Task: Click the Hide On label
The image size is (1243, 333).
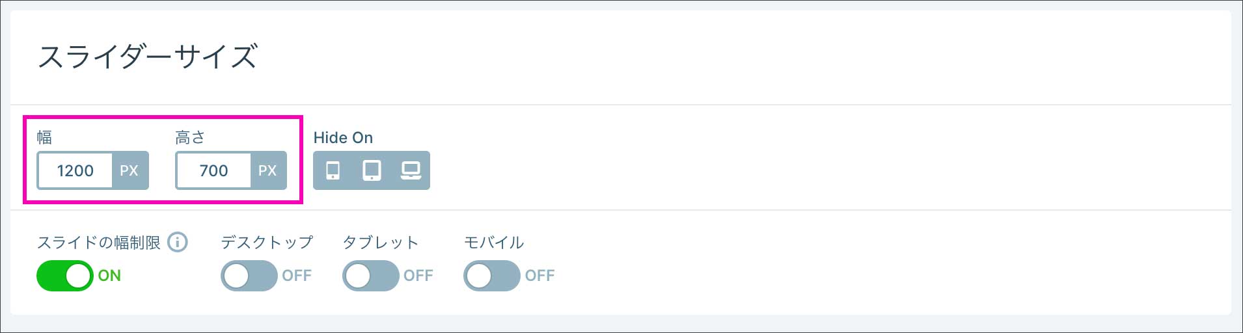Action: (343, 137)
